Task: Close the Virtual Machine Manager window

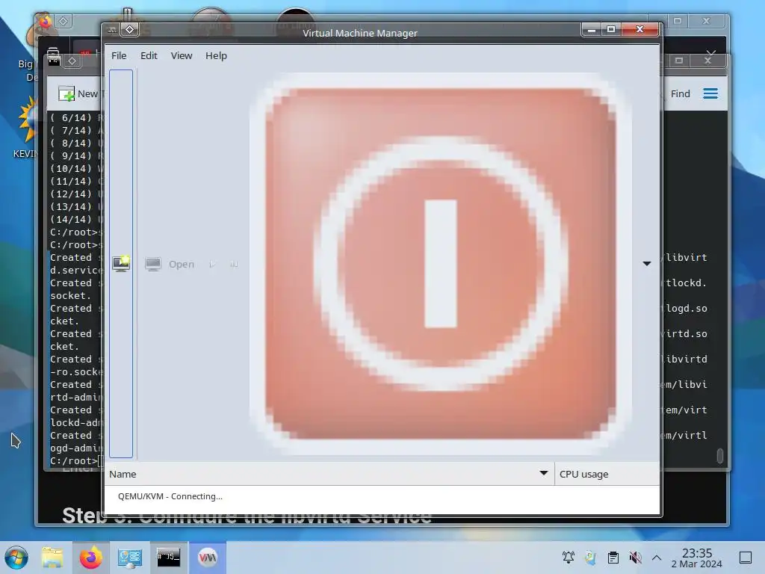Action: (x=639, y=29)
